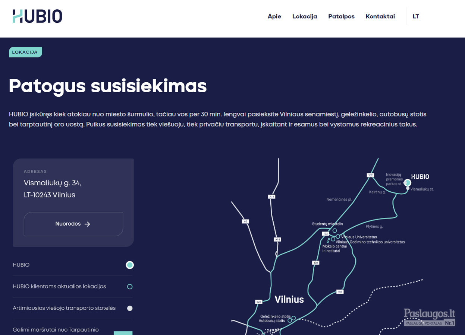The image size is (465, 335).
Task: Click the Vilniaus Universitetas map marker
Action: point(338,236)
